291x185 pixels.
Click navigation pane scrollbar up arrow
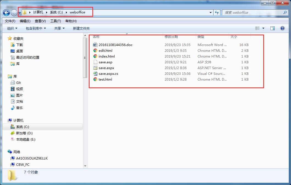coord(85,35)
